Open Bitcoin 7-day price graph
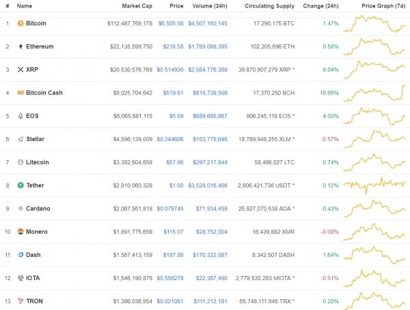This screenshot has width=410, height=310. pyautogui.click(x=374, y=23)
